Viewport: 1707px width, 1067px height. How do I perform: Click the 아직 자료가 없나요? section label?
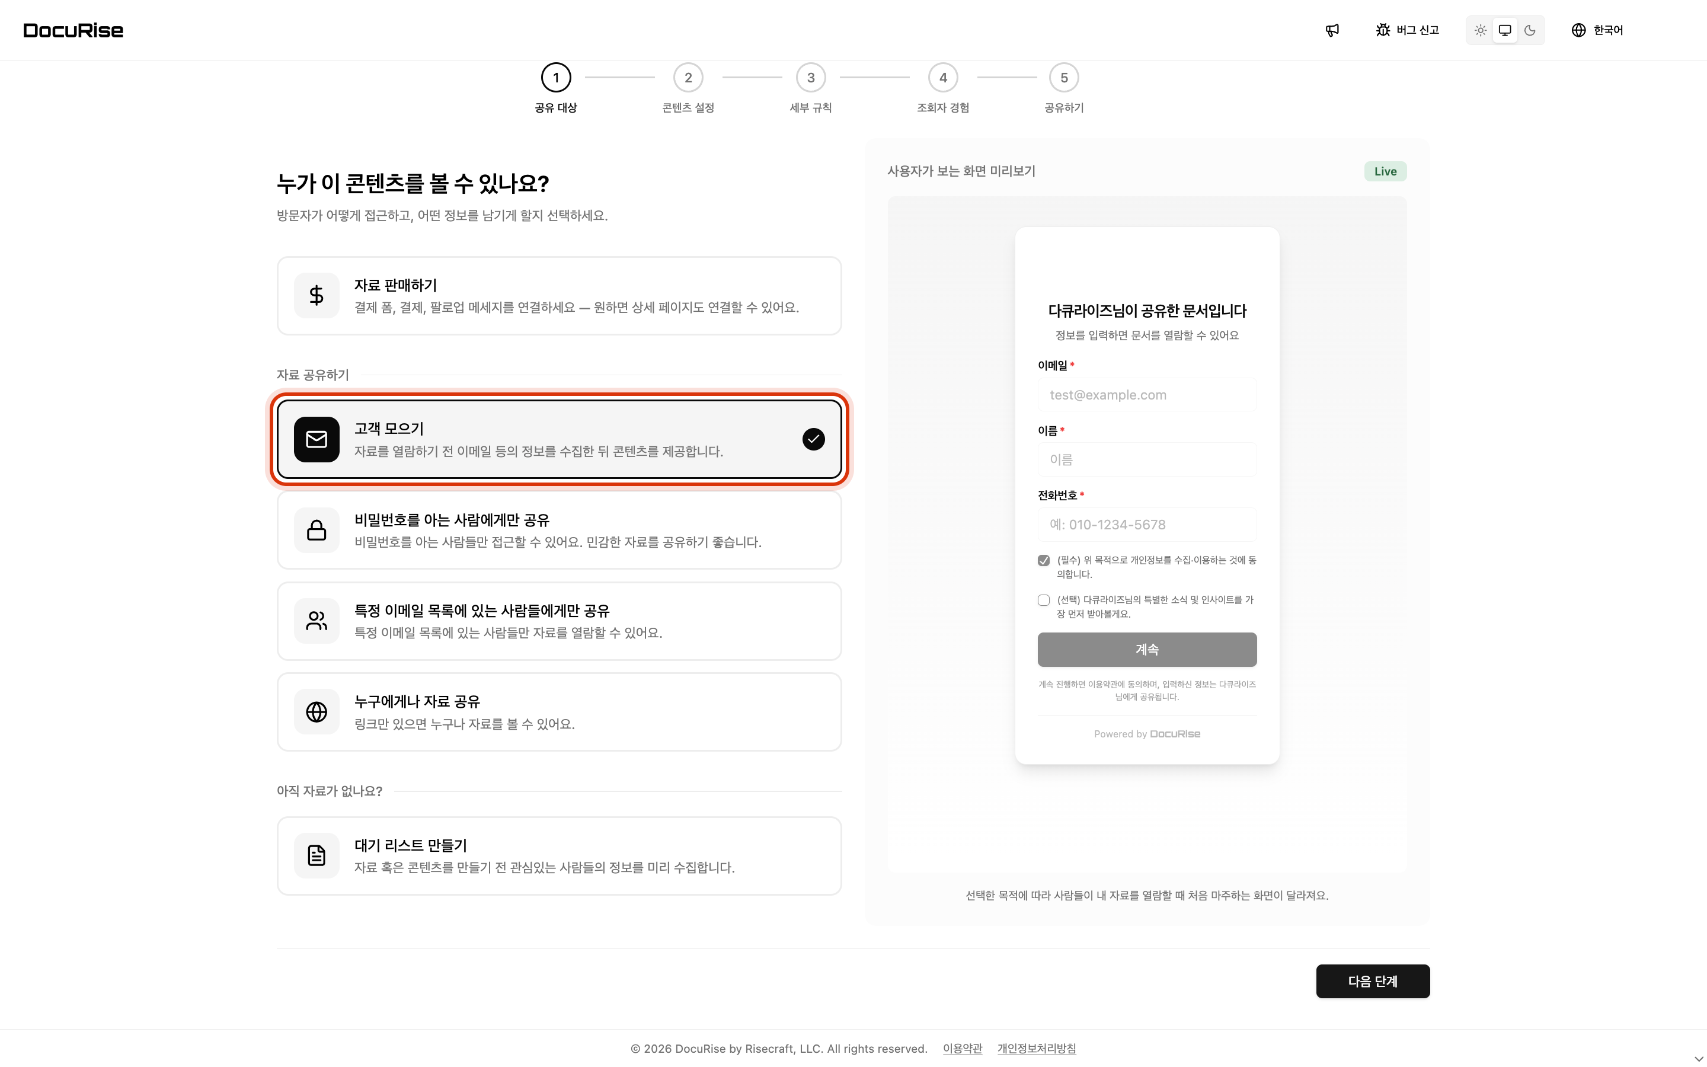click(330, 791)
